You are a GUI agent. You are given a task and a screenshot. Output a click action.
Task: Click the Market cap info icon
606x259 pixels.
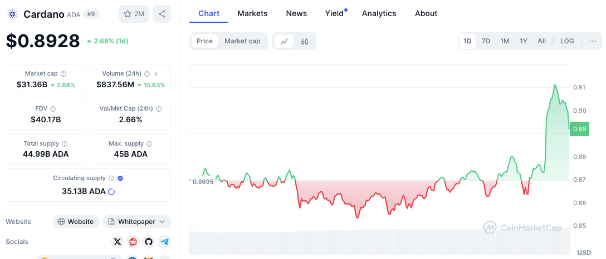[x=63, y=74]
